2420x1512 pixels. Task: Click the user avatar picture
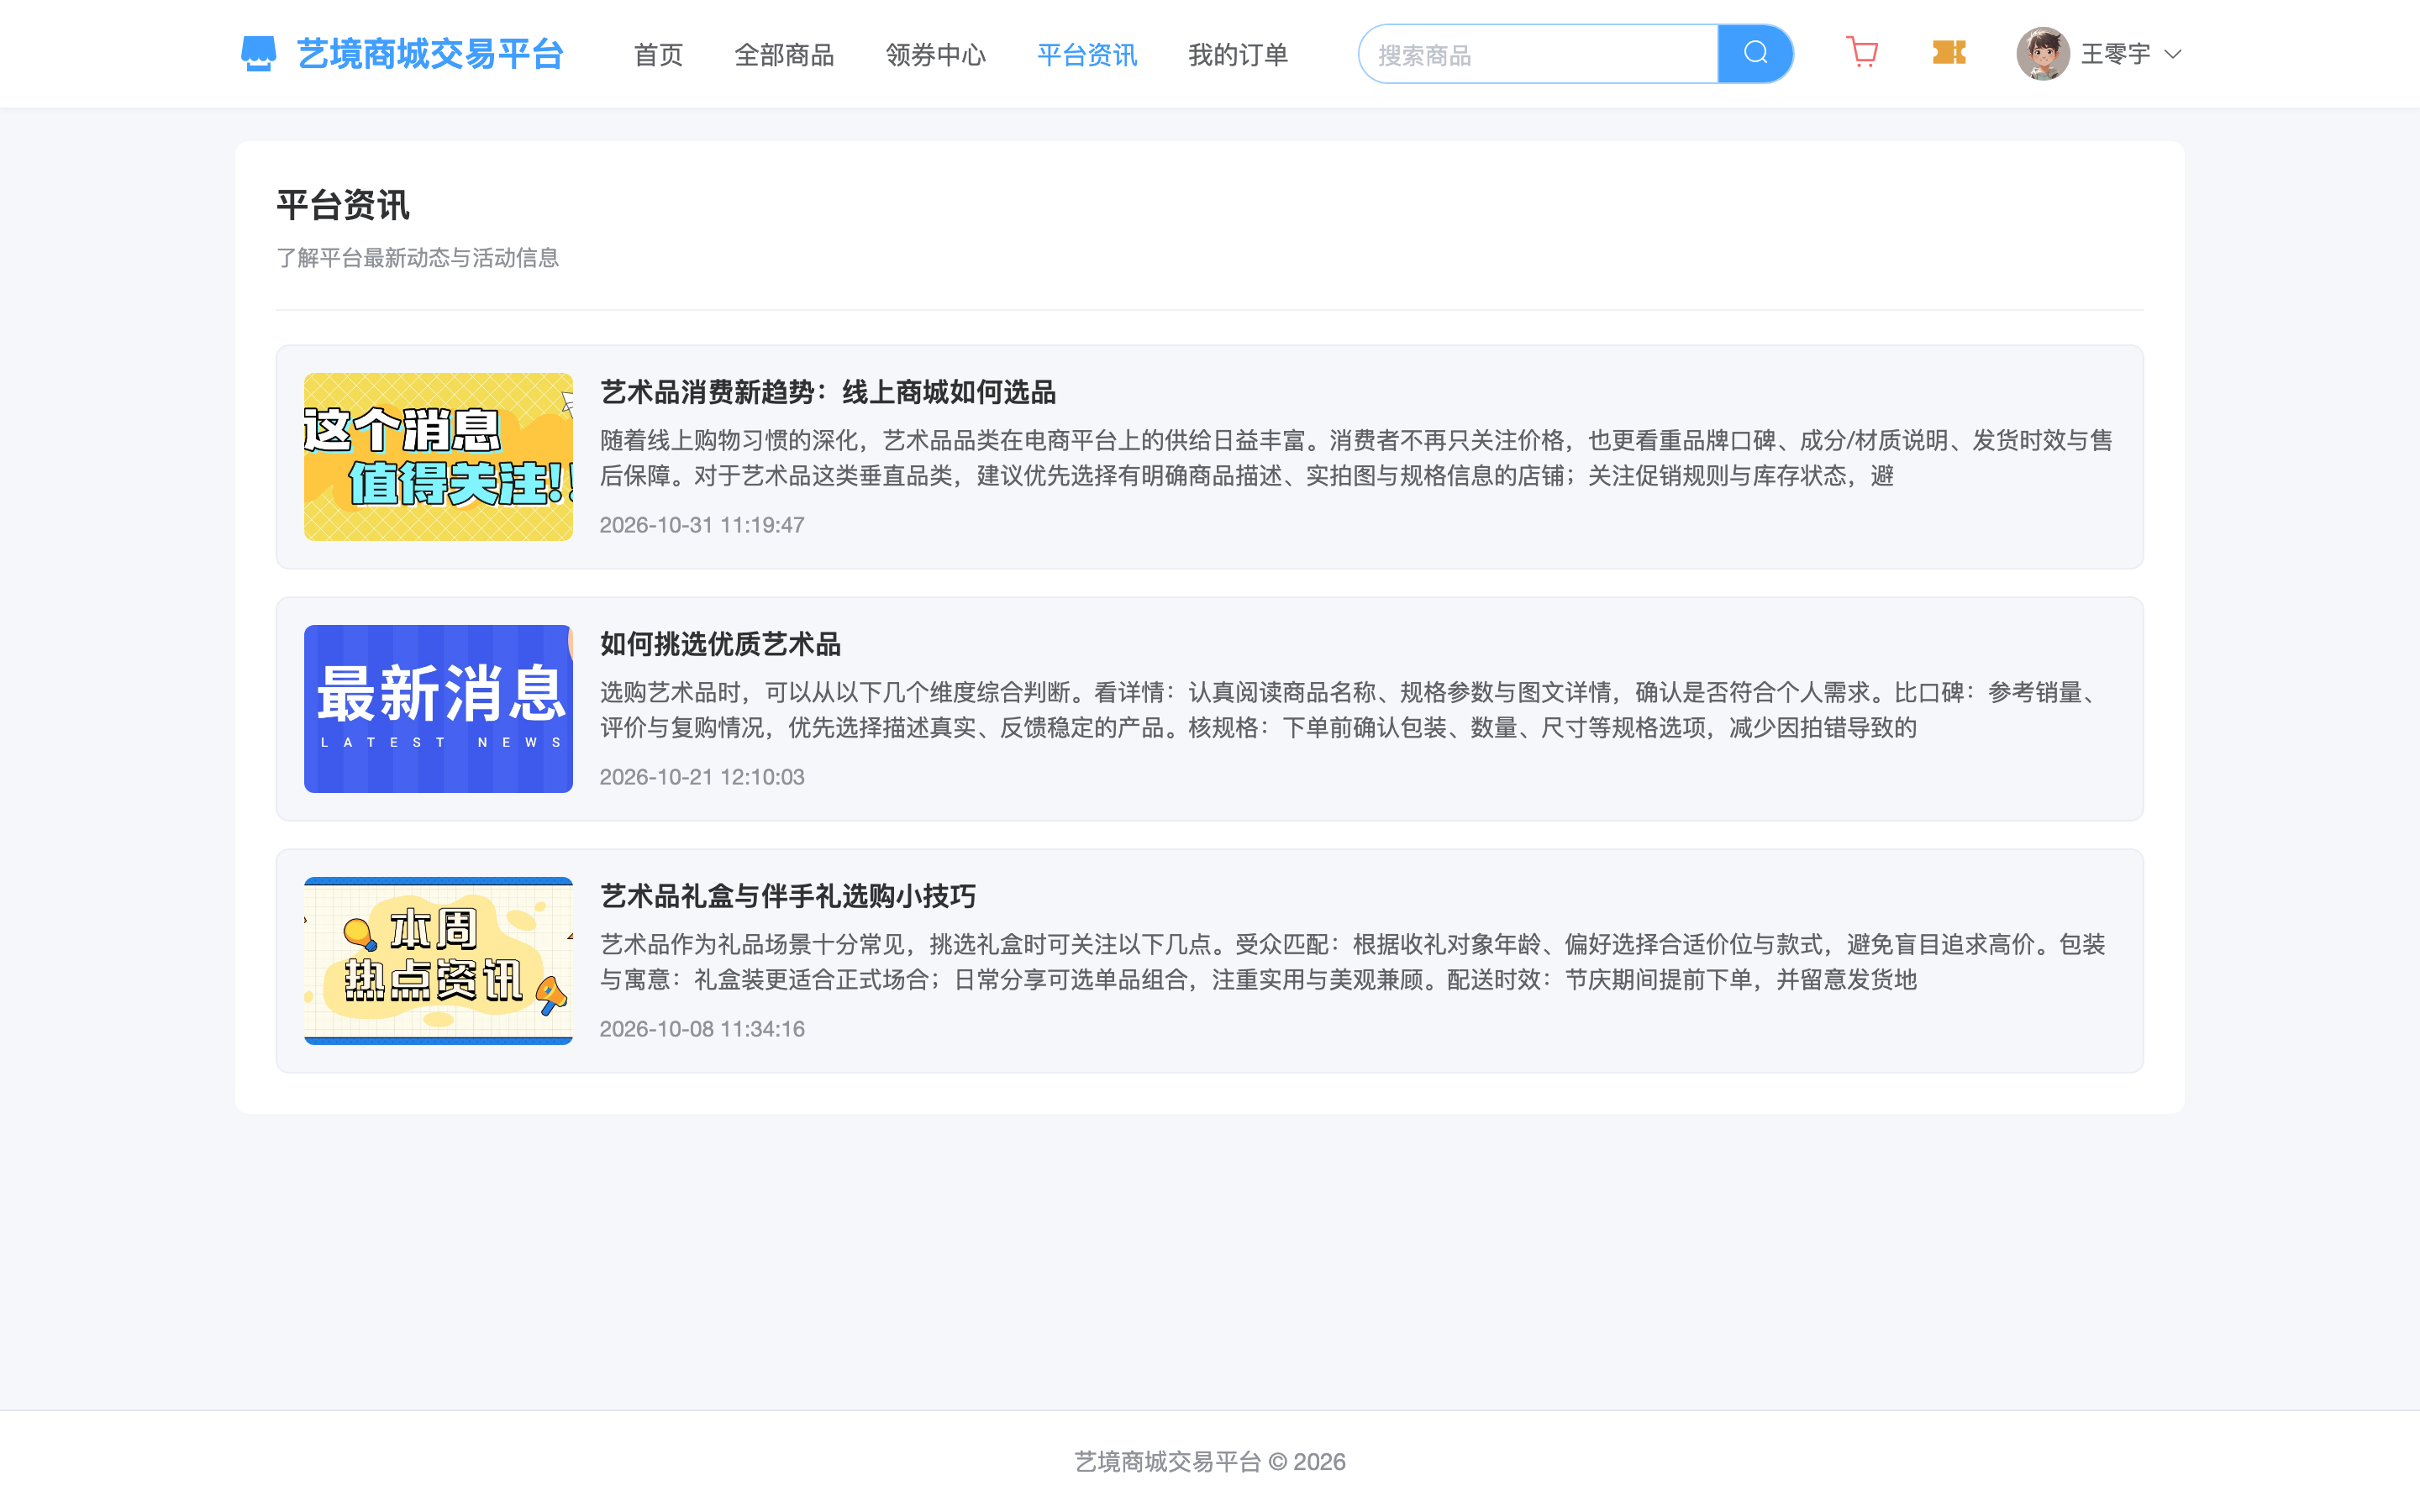2042,54
